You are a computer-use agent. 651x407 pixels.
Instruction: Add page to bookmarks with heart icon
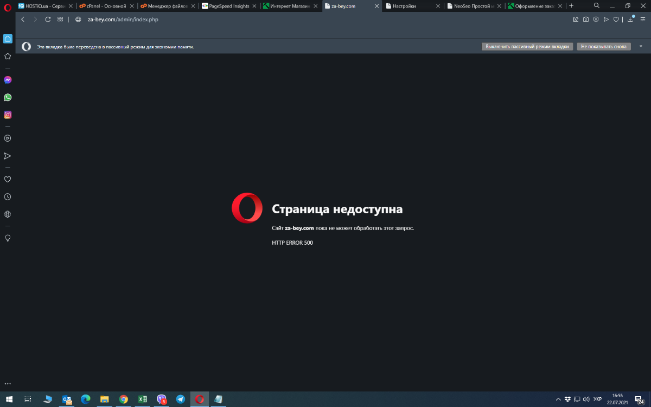click(x=616, y=19)
